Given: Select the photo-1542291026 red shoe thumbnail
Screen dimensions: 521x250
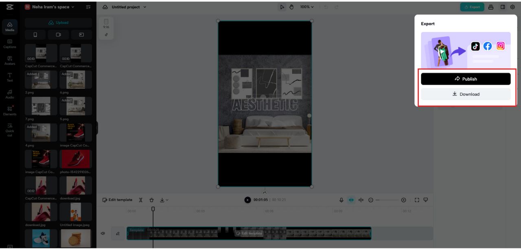Looking at the screenshot, I should click(76, 159).
